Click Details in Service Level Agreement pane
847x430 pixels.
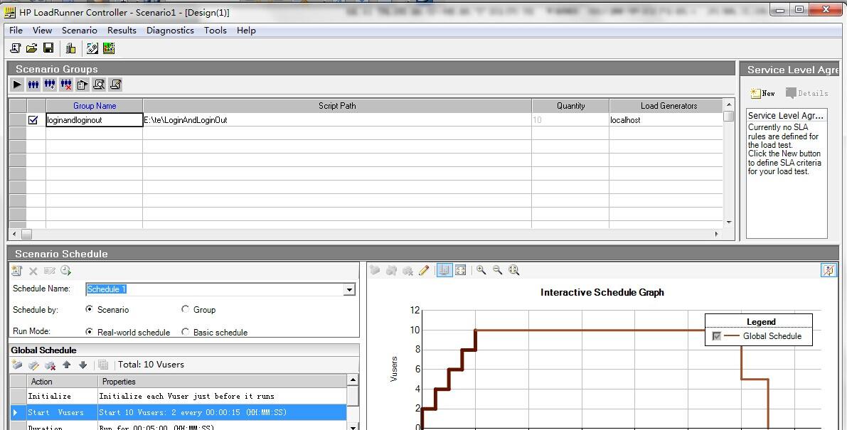pos(806,93)
